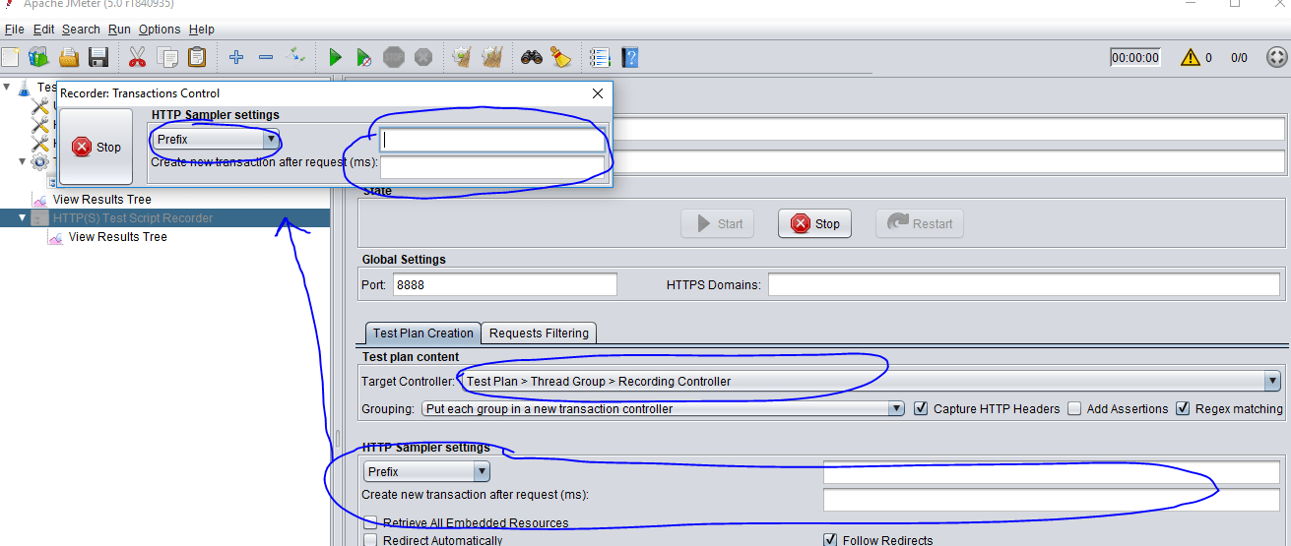Click the Paste clipboard icon
The image size is (1291, 546).
197,57
